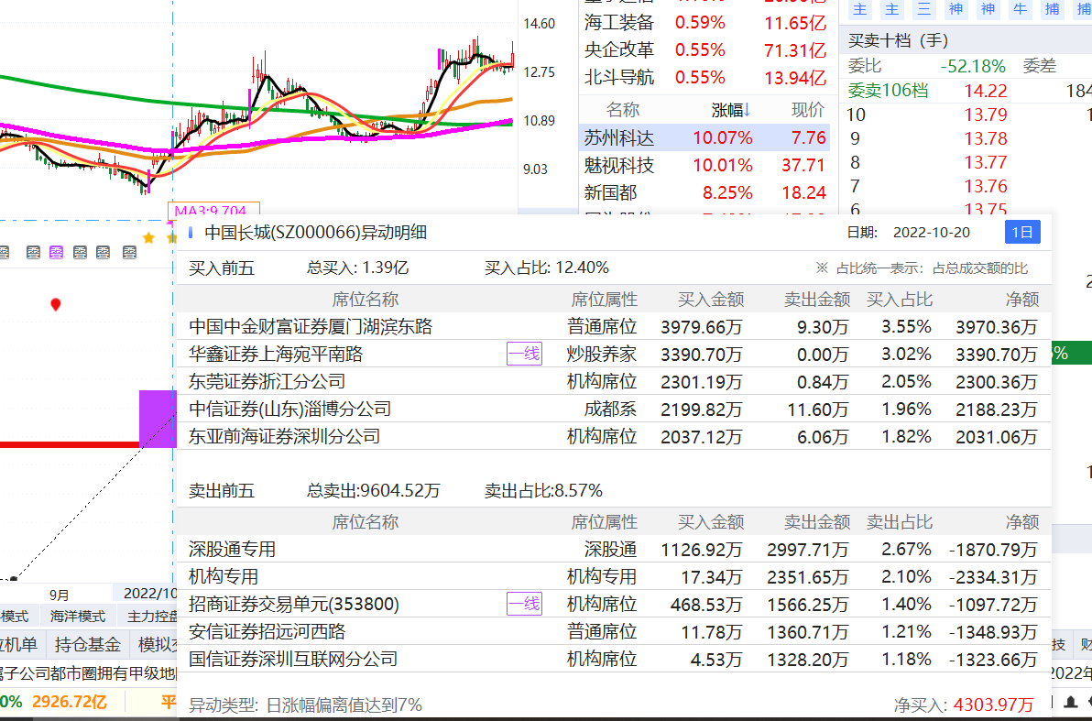Viewport: 1092px width, 721px height.
Task: Click the sell level 8 price 13.77
Action: (x=986, y=162)
